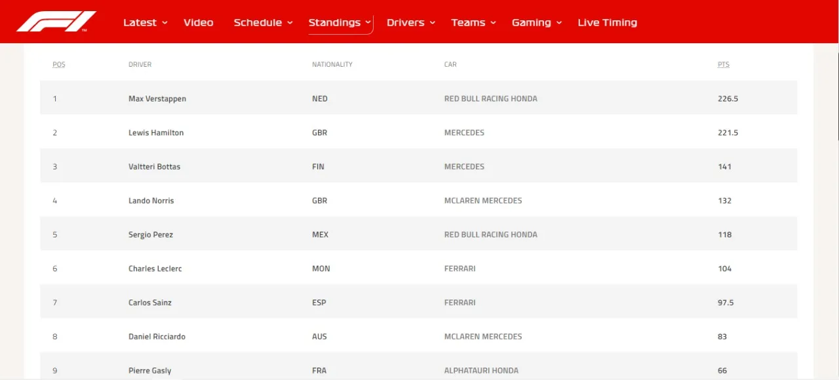Open Max Verstappen's driver link
This screenshot has height=380, width=839.
click(157, 99)
